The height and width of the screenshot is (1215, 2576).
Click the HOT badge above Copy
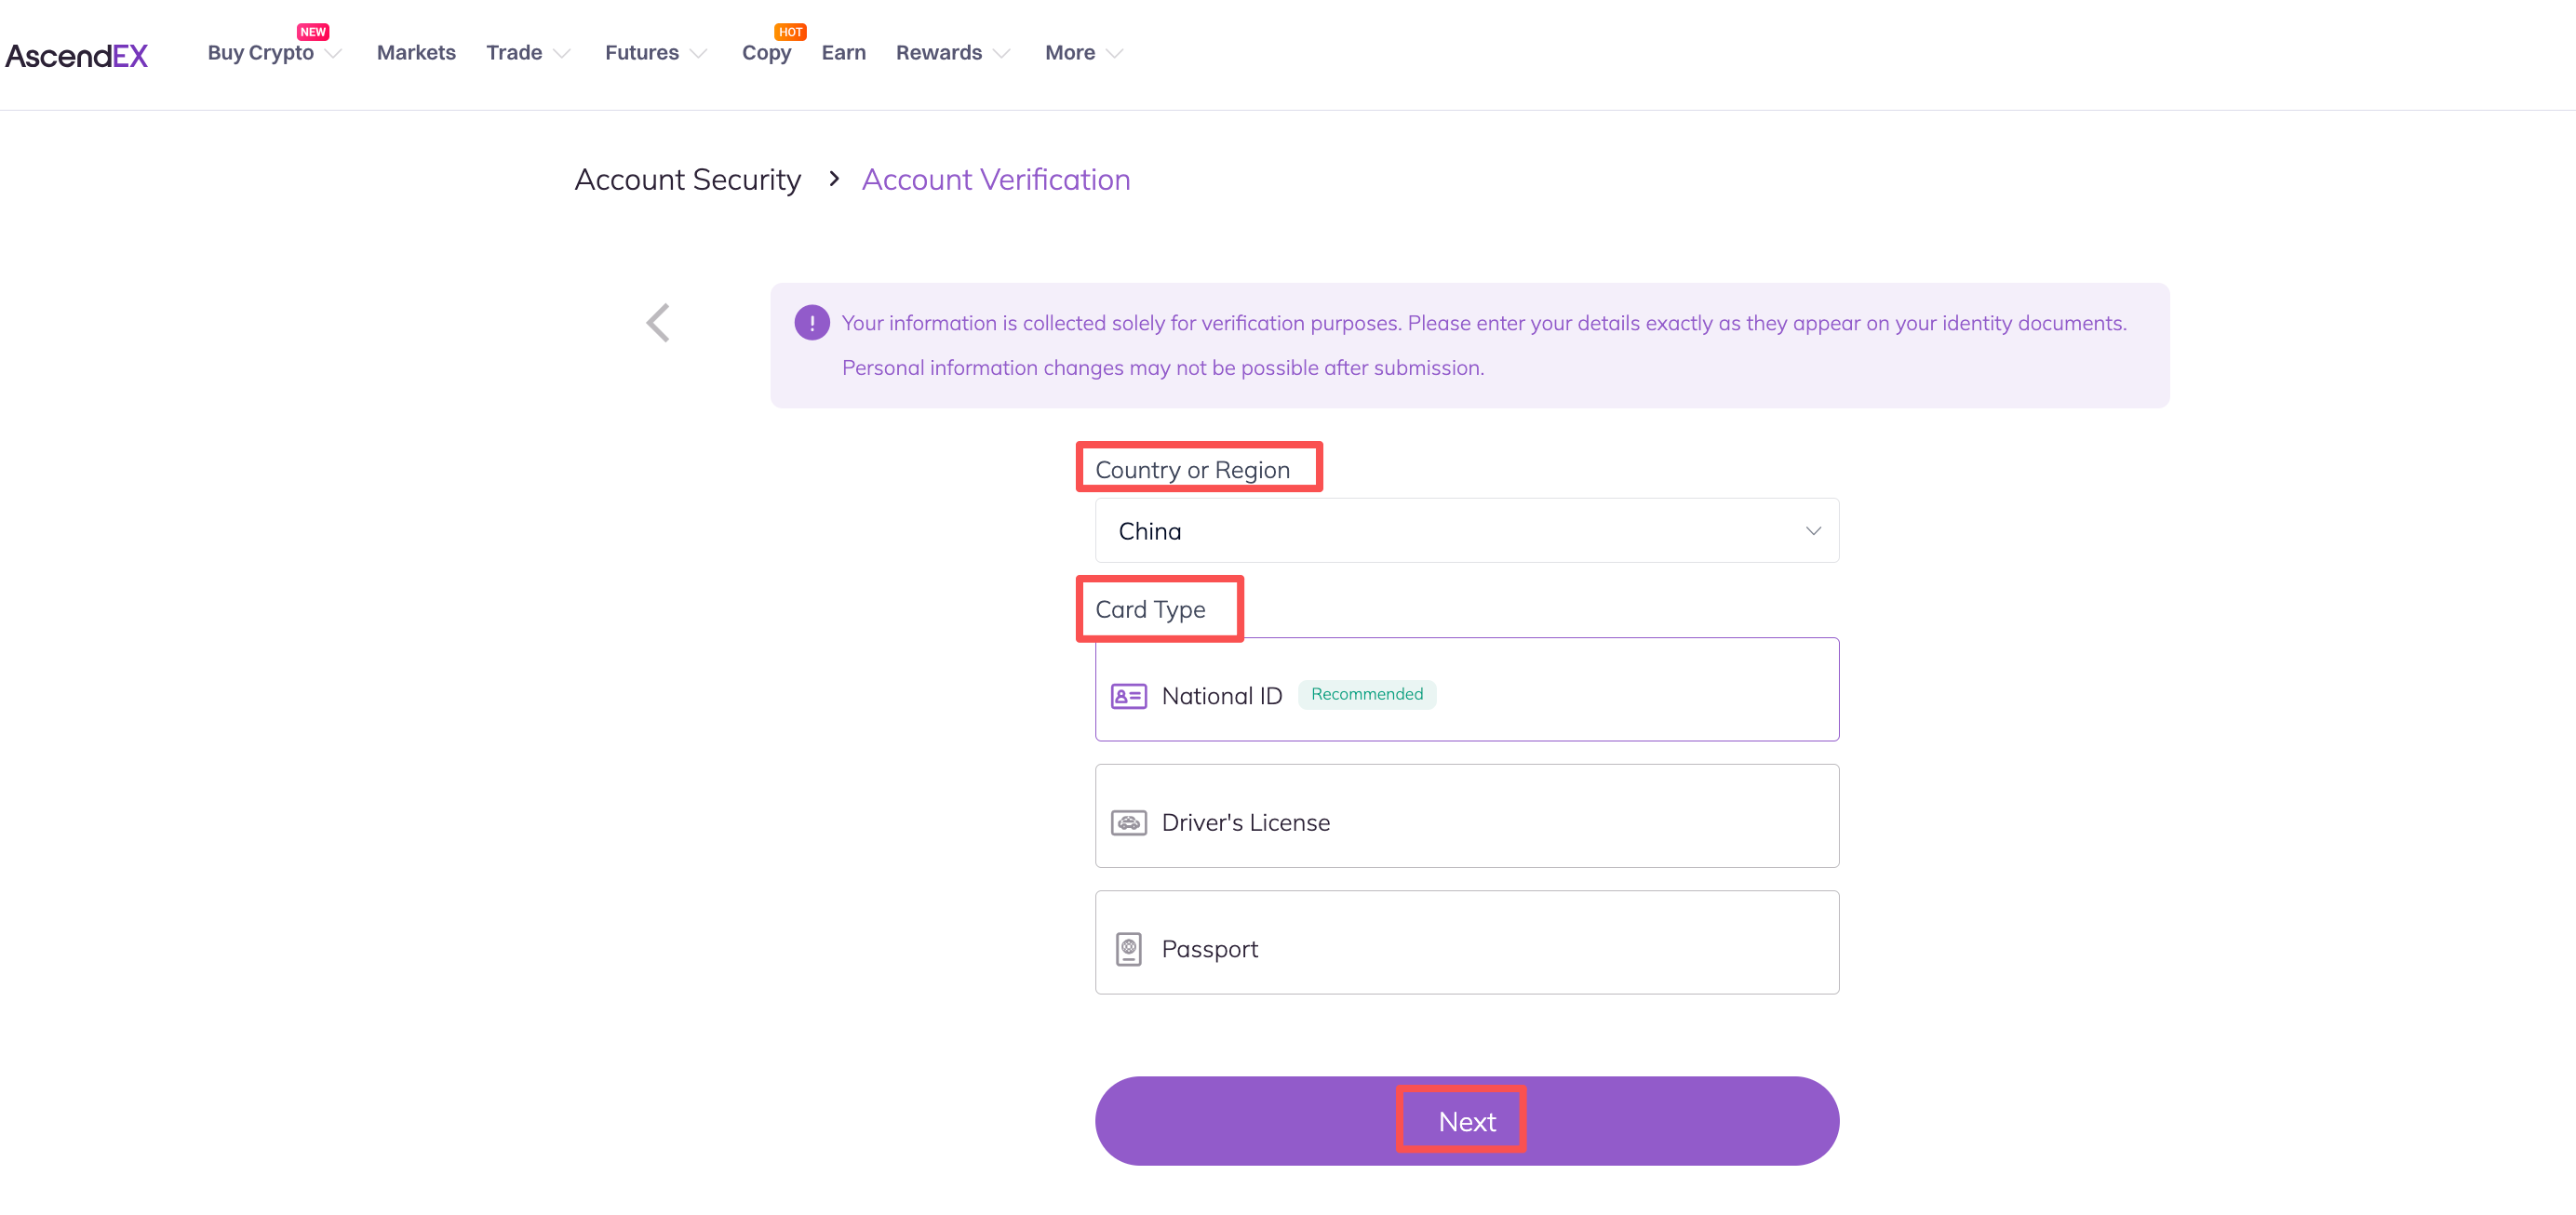790,32
